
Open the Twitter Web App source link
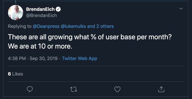80,58
